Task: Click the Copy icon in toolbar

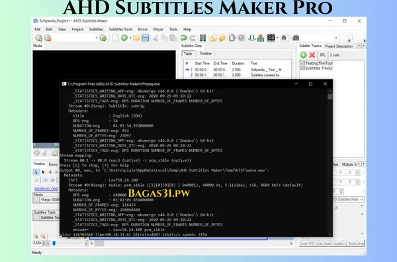Action: point(165,38)
